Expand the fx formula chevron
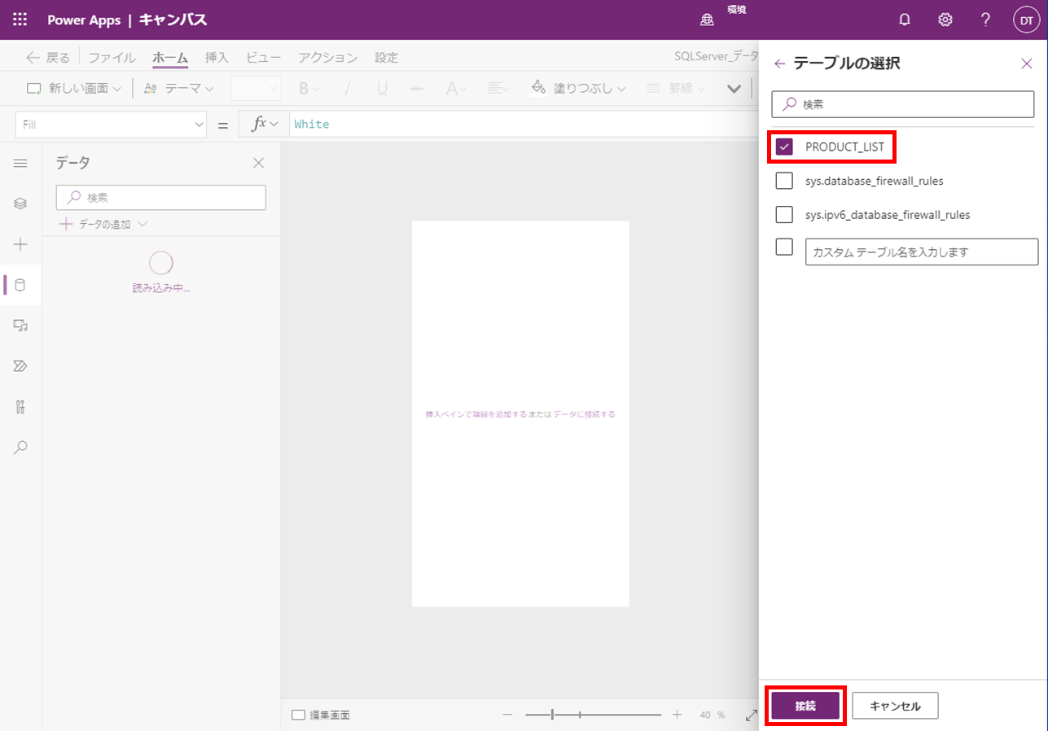The width and height of the screenshot is (1048, 731). pos(274,124)
